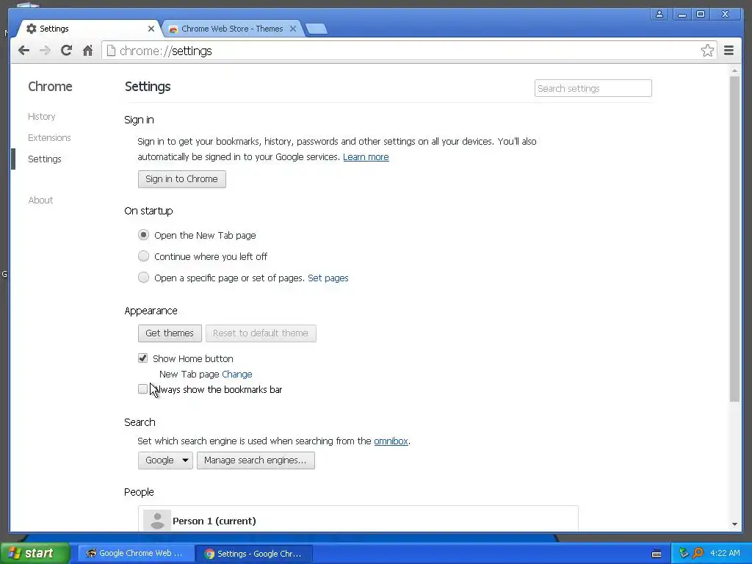Follow the Learn more link
This screenshot has width=752, height=564.
366,157
